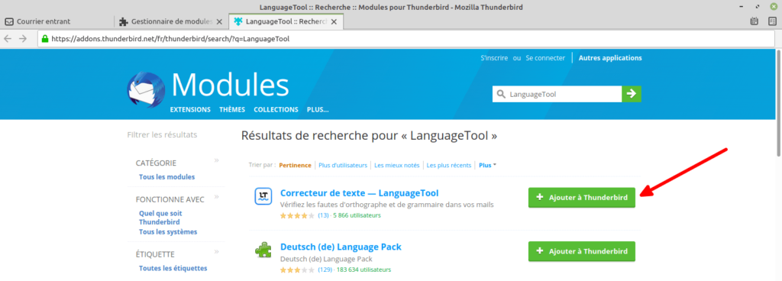Click the Thunderbird logo on the Modules banner

coord(146,89)
